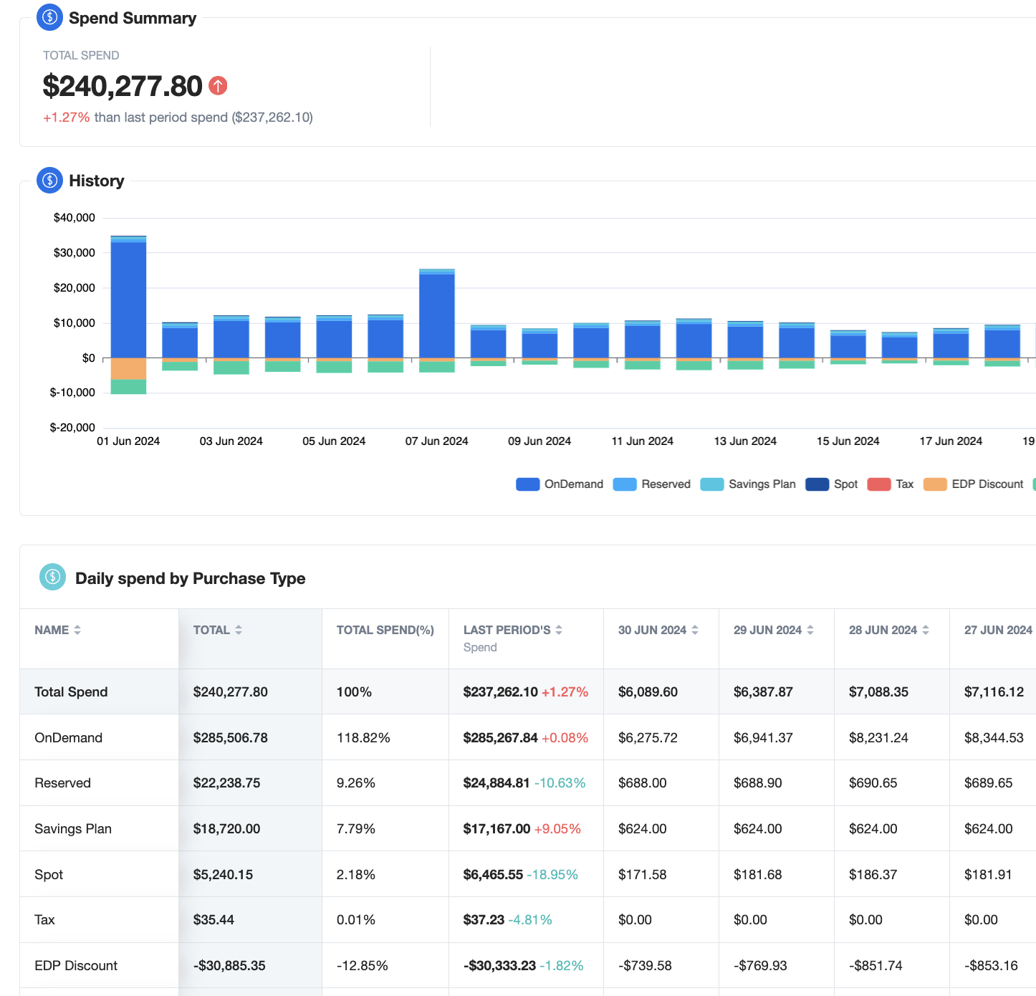Click the OnDemand bar for 01 Jun 2024
The image size is (1036, 996).
pyautogui.click(x=129, y=300)
